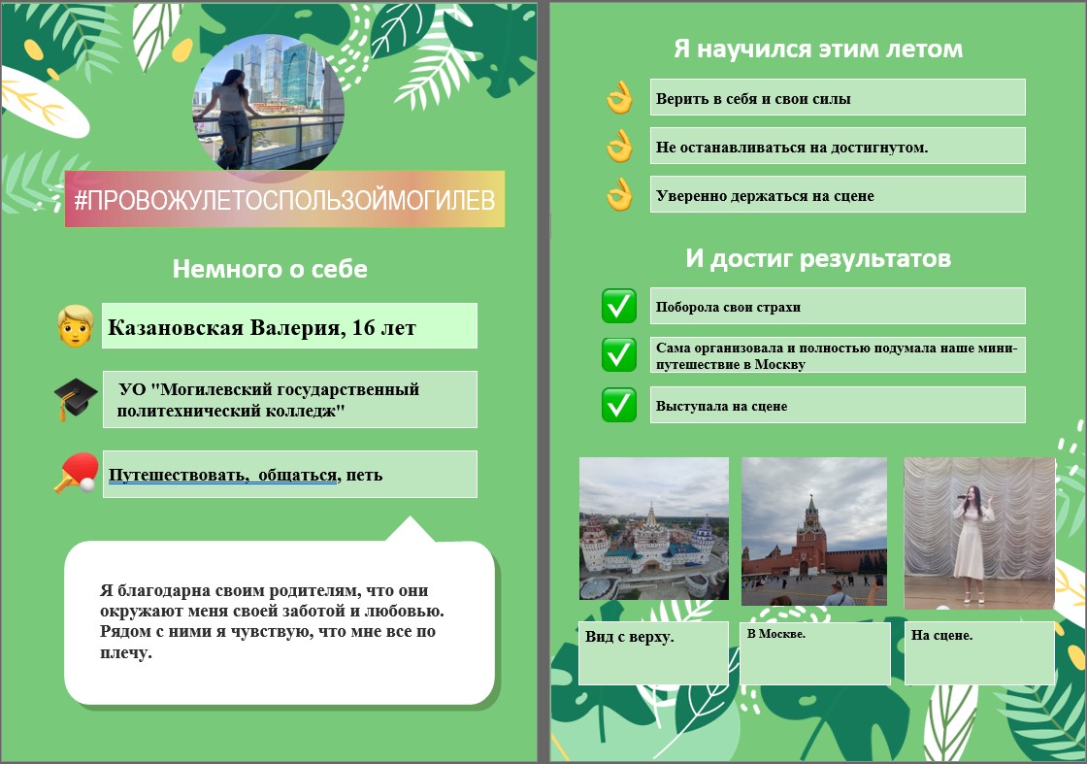Select the name field 'Казановская Валерия, 16 лет'
The width and height of the screenshot is (1087, 764).
pyautogui.click(x=289, y=326)
